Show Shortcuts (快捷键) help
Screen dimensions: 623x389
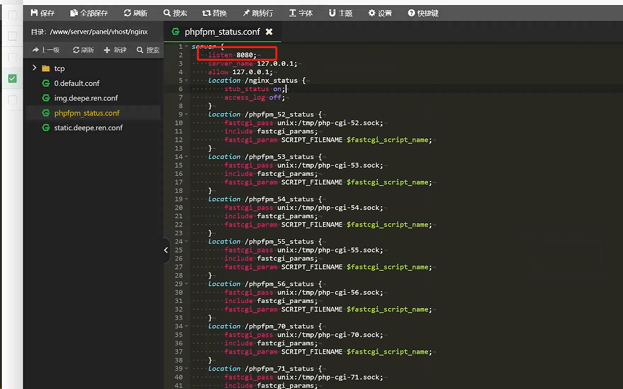click(423, 13)
